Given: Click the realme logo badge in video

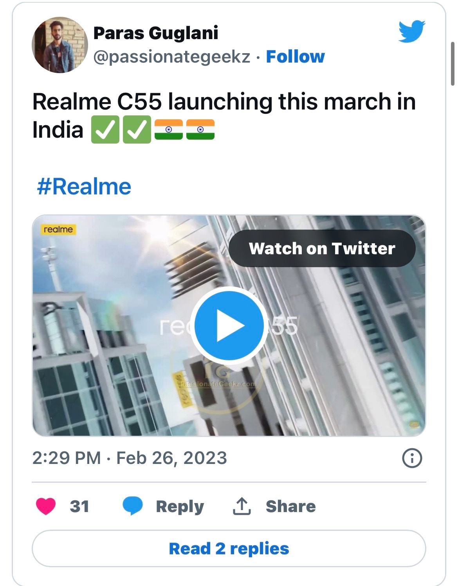Looking at the screenshot, I should pyautogui.click(x=58, y=229).
